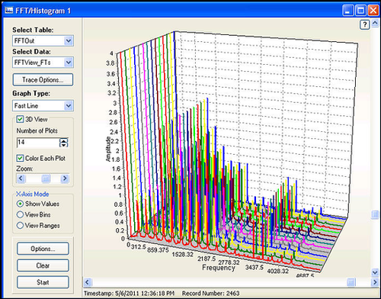Click the help question mark icon

365,24
